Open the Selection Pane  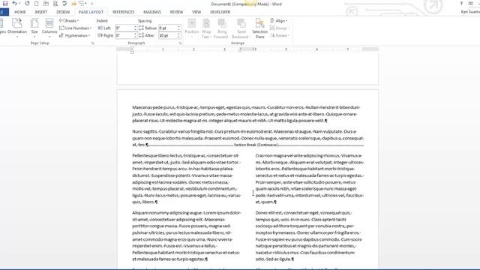click(x=260, y=28)
